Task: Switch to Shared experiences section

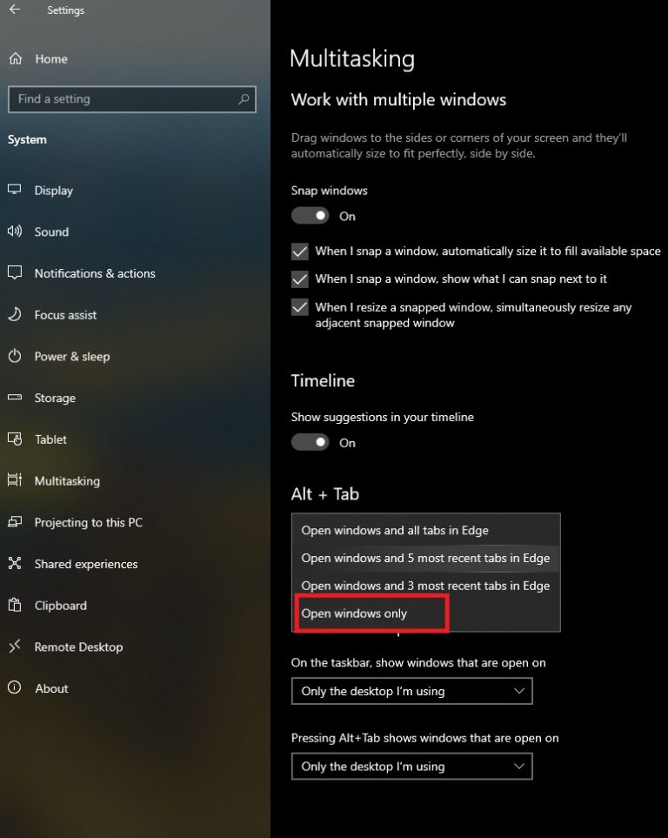Action: 86,564
